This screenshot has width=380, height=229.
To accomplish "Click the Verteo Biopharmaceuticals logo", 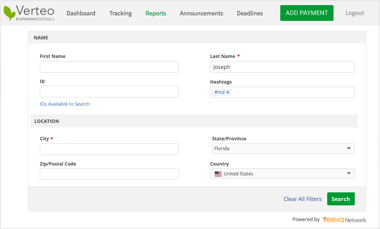I will (x=29, y=13).
